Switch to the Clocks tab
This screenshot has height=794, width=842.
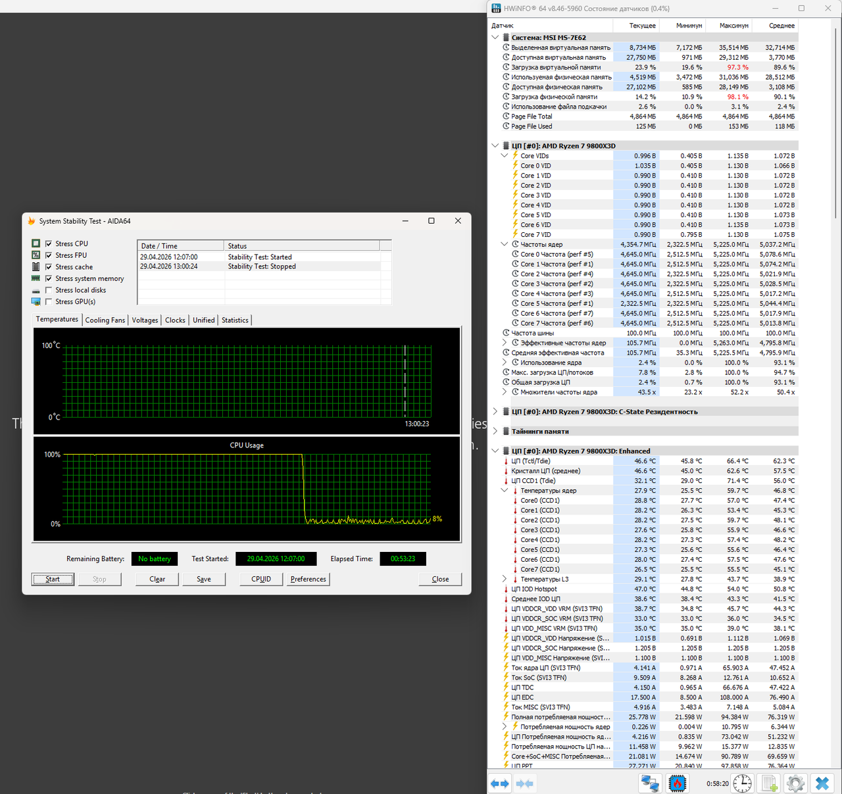[x=175, y=320]
